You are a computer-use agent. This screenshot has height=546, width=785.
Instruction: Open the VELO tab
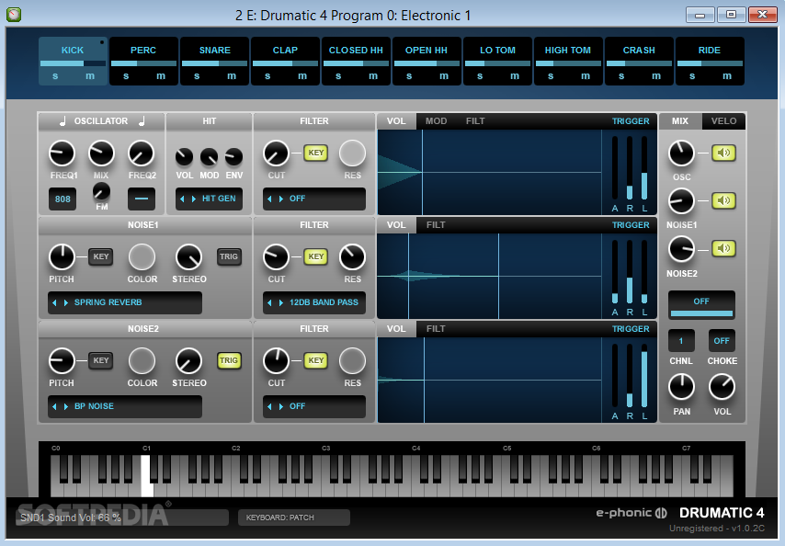click(x=724, y=121)
